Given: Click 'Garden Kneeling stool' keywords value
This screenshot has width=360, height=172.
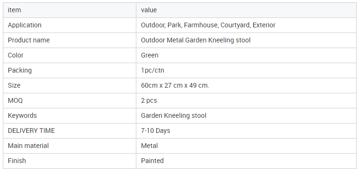Looking at the screenshot, I should 174,115.
